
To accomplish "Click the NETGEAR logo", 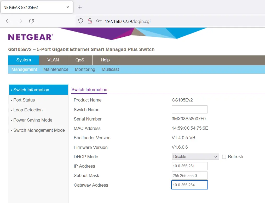I will click(31, 37).
